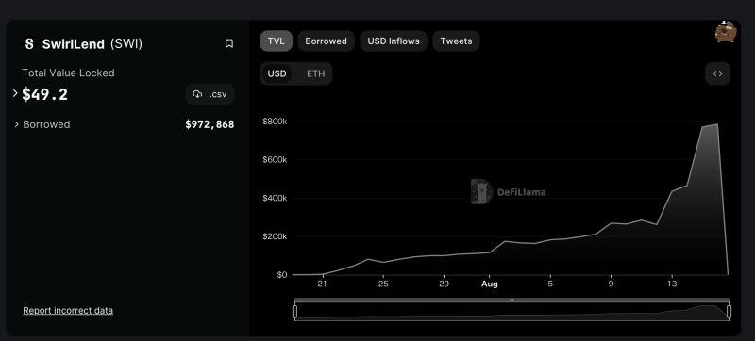The width and height of the screenshot is (755, 341).
Task: Bookmark the SwirlLend protocol
Action: (x=229, y=43)
